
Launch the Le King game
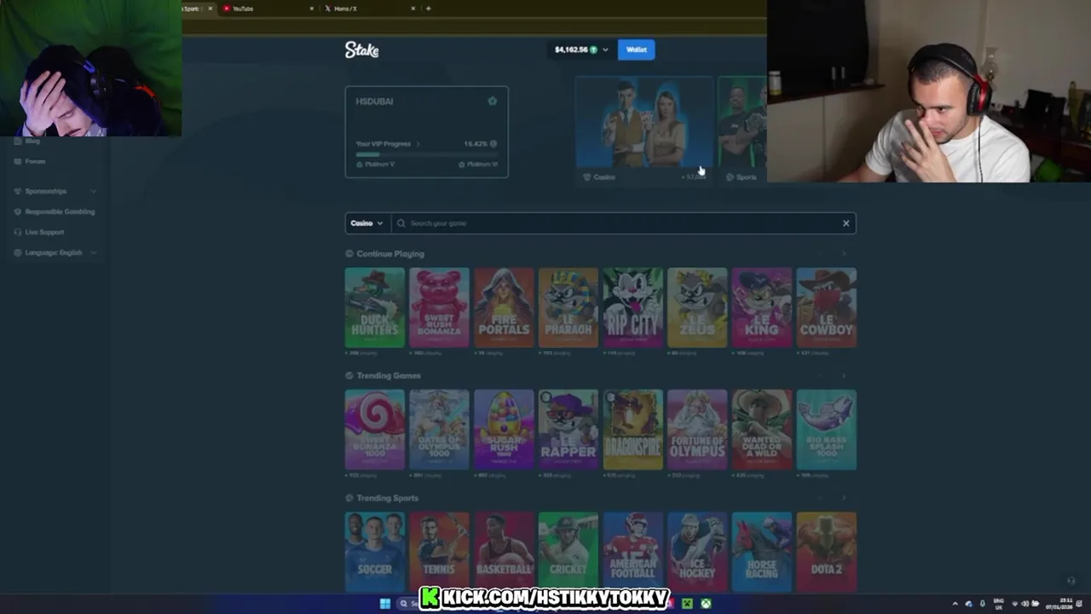(x=762, y=307)
